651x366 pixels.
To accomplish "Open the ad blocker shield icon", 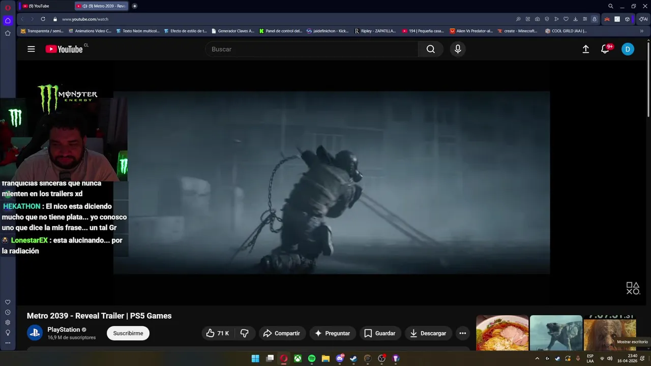I will click(547, 19).
